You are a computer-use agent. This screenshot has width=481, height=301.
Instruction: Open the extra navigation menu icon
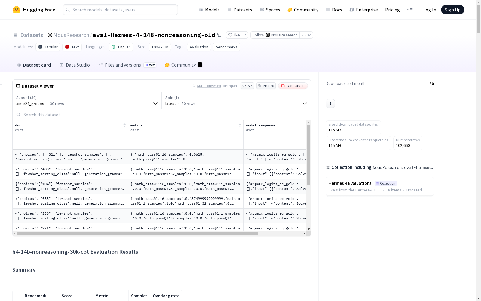point(410,10)
